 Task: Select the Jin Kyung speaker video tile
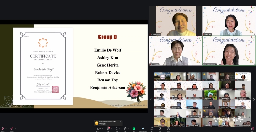point(229,51)
